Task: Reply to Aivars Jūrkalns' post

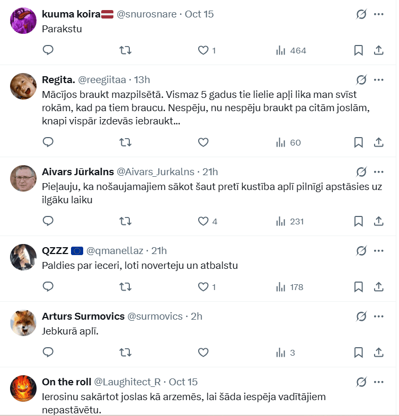Action: tap(48, 221)
